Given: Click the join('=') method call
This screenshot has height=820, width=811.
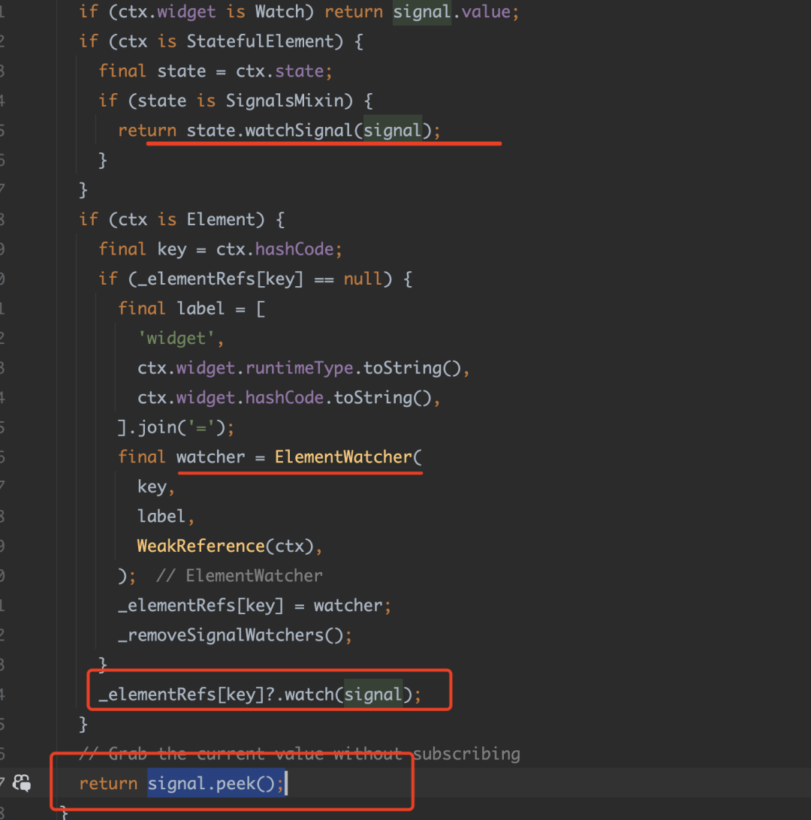Looking at the screenshot, I should tap(185, 428).
